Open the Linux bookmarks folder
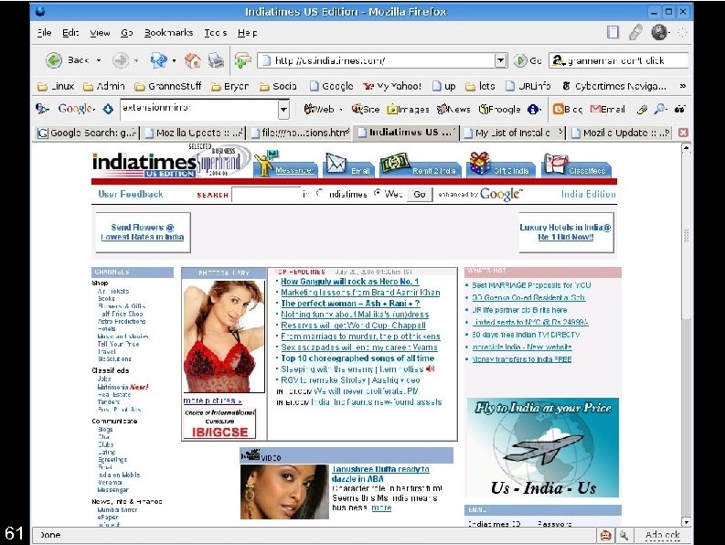Image resolution: width=725 pixels, height=545 pixels. tap(56, 86)
